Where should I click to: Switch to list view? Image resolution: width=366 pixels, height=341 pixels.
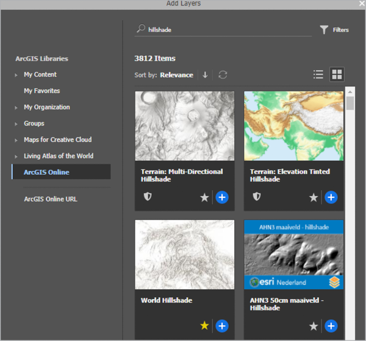point(318,74)
